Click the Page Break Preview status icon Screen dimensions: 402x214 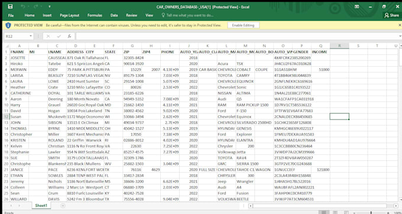(x=346, y=212)
